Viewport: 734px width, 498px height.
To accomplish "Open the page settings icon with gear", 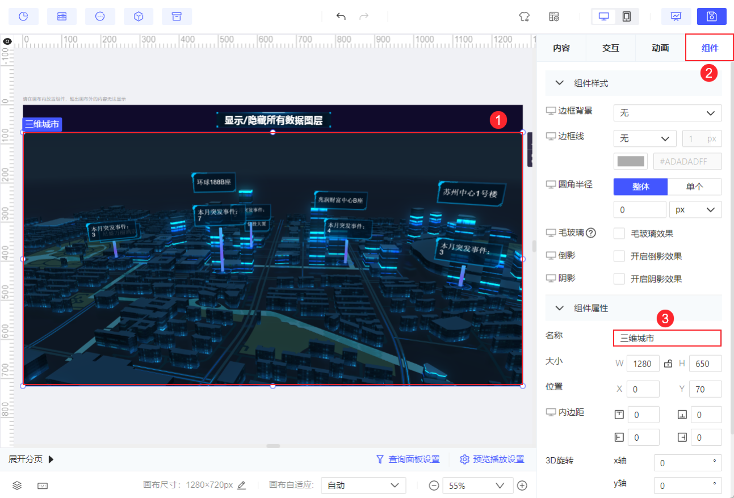I will [554, 16].
